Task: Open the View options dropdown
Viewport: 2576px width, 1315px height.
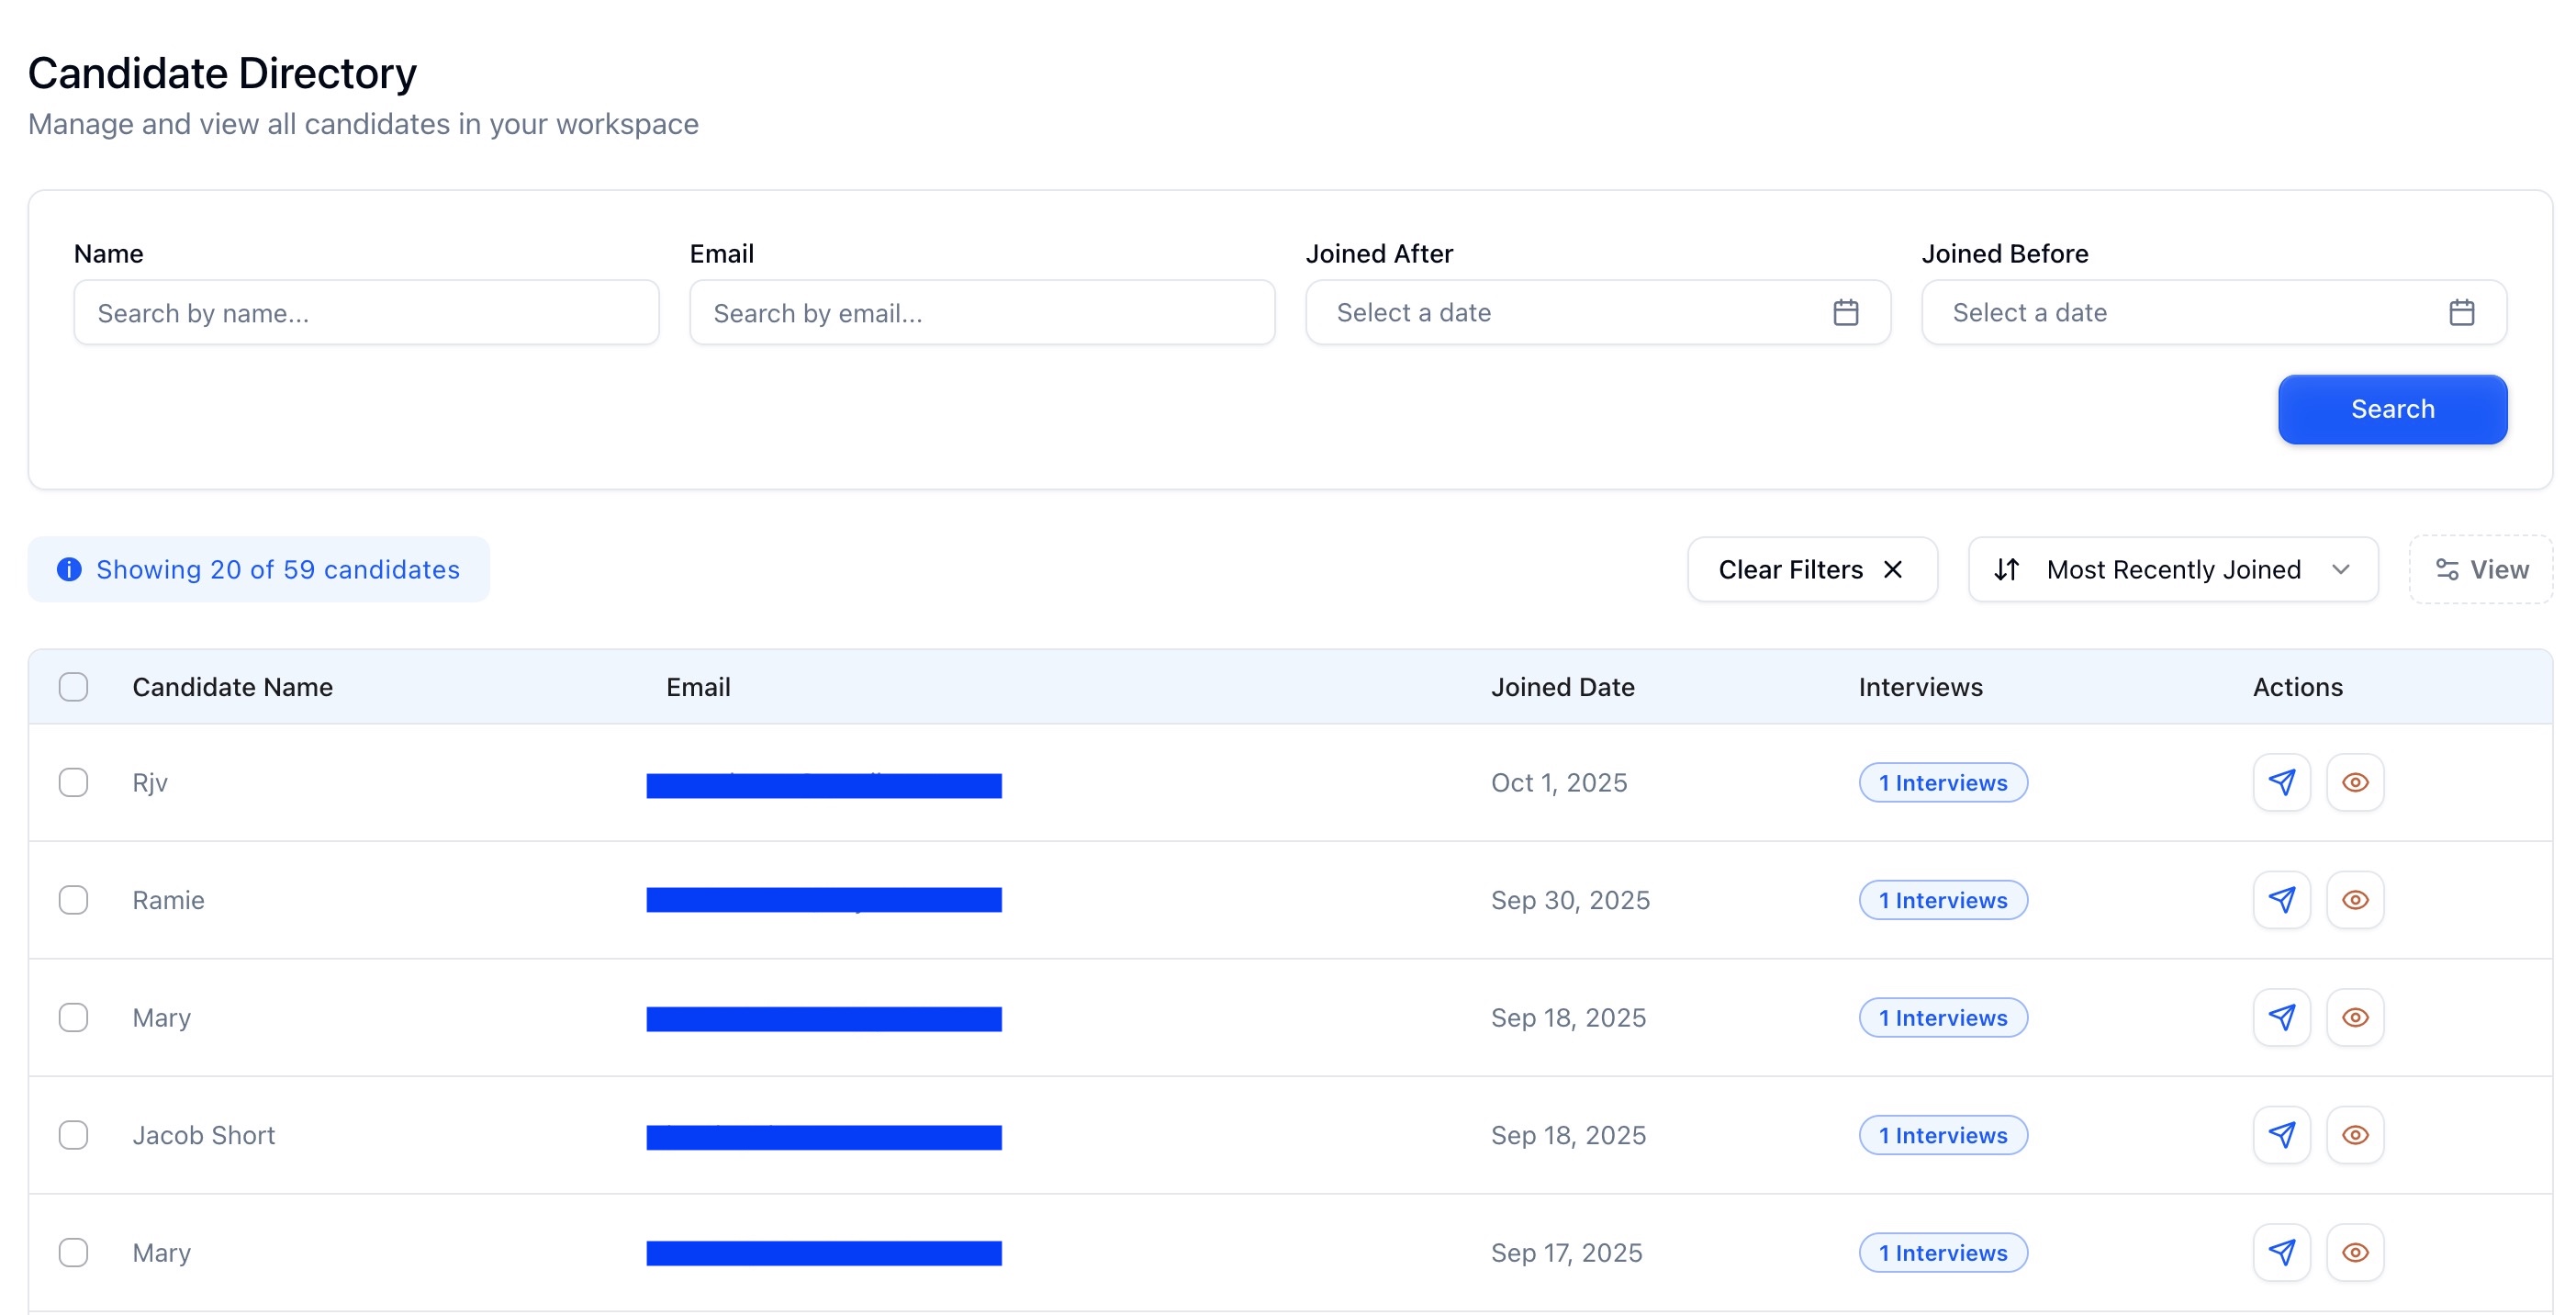Action: click(2480, 569)
